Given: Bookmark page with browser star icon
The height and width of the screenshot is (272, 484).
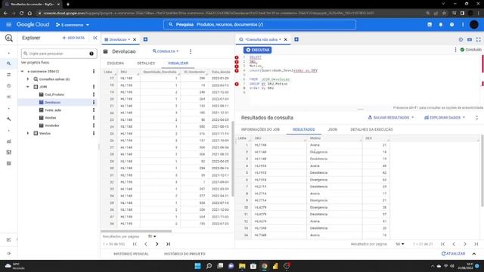Looking at the screenshot, I should 444,14.
